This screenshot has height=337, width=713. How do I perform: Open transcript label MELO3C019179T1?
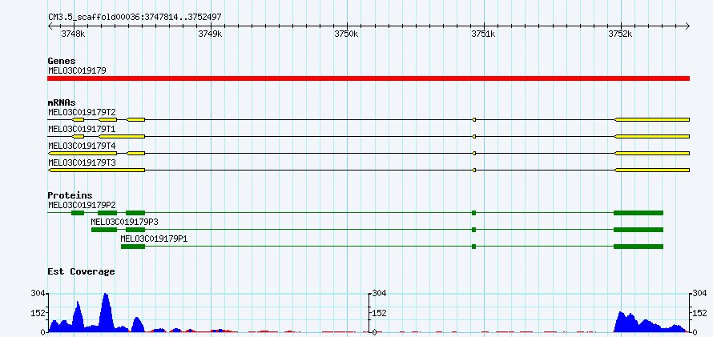(x=82, y=129)
